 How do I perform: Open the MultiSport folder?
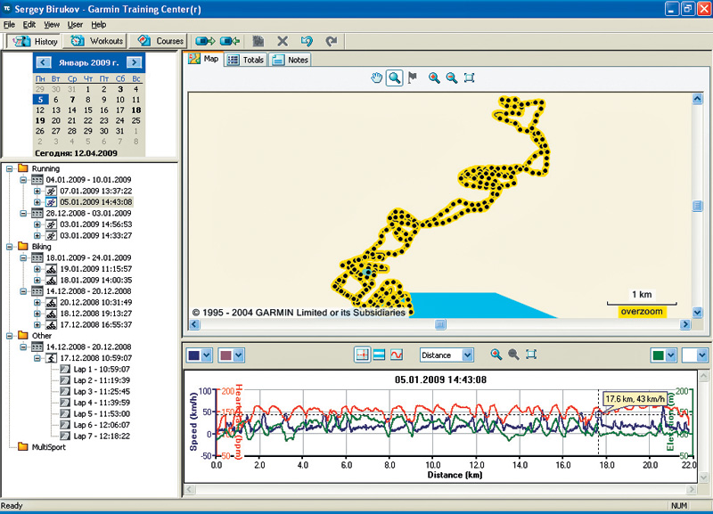point(49,447)
